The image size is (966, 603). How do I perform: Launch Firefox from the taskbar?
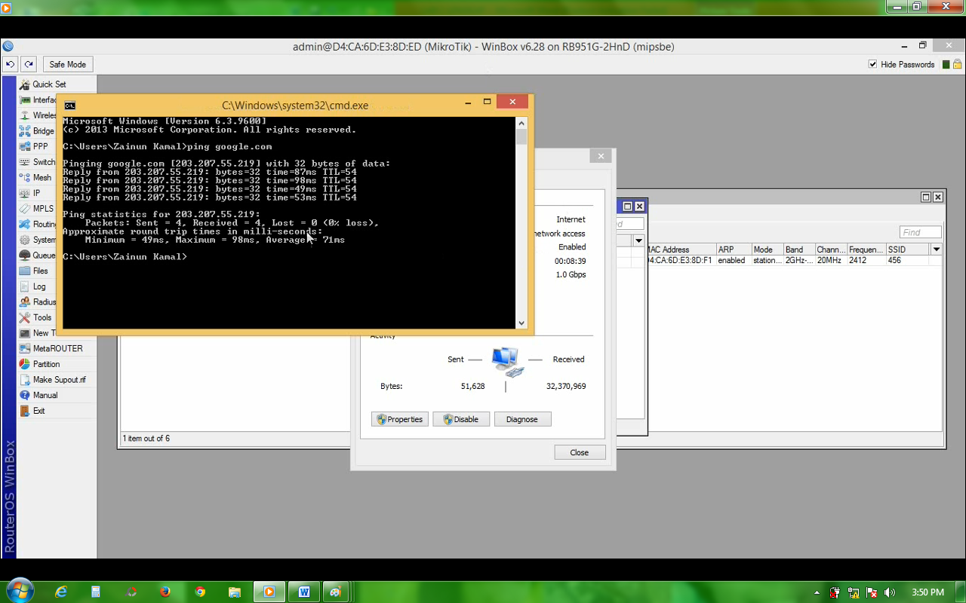(165, 592)
